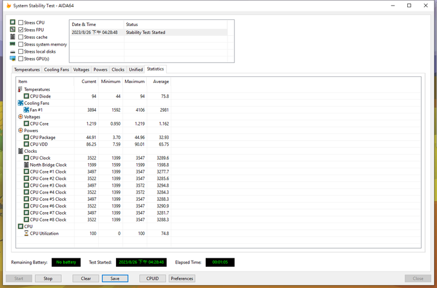Click the CPU Core #5 Clock row label

(48, 199)
